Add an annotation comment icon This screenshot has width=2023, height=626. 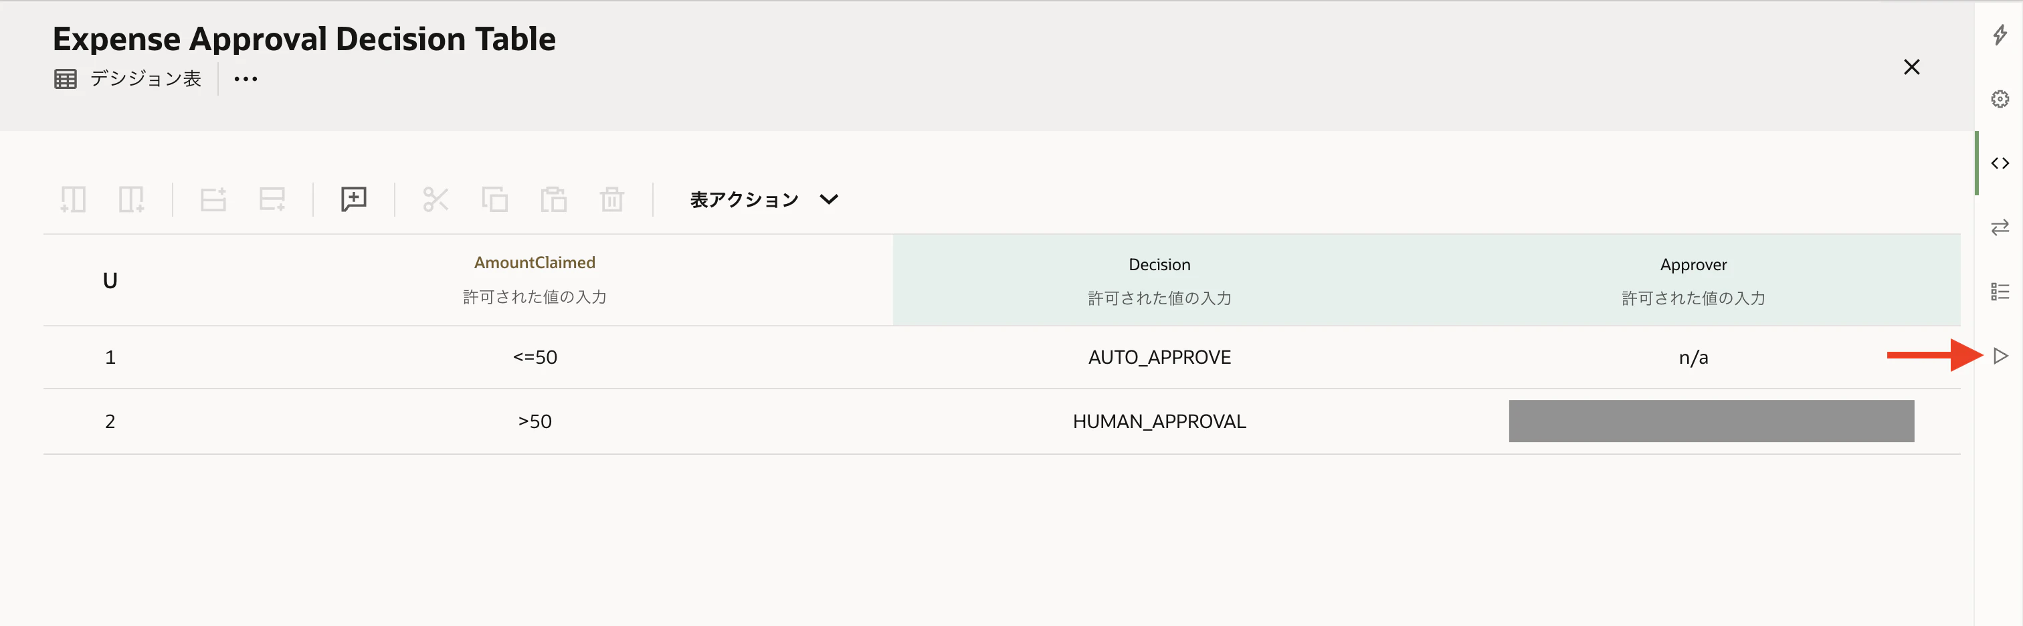pyautogui.click(x=354, y=199)
